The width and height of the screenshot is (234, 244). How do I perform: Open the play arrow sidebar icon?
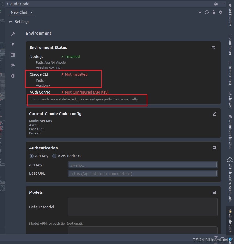tap(13, 76)
